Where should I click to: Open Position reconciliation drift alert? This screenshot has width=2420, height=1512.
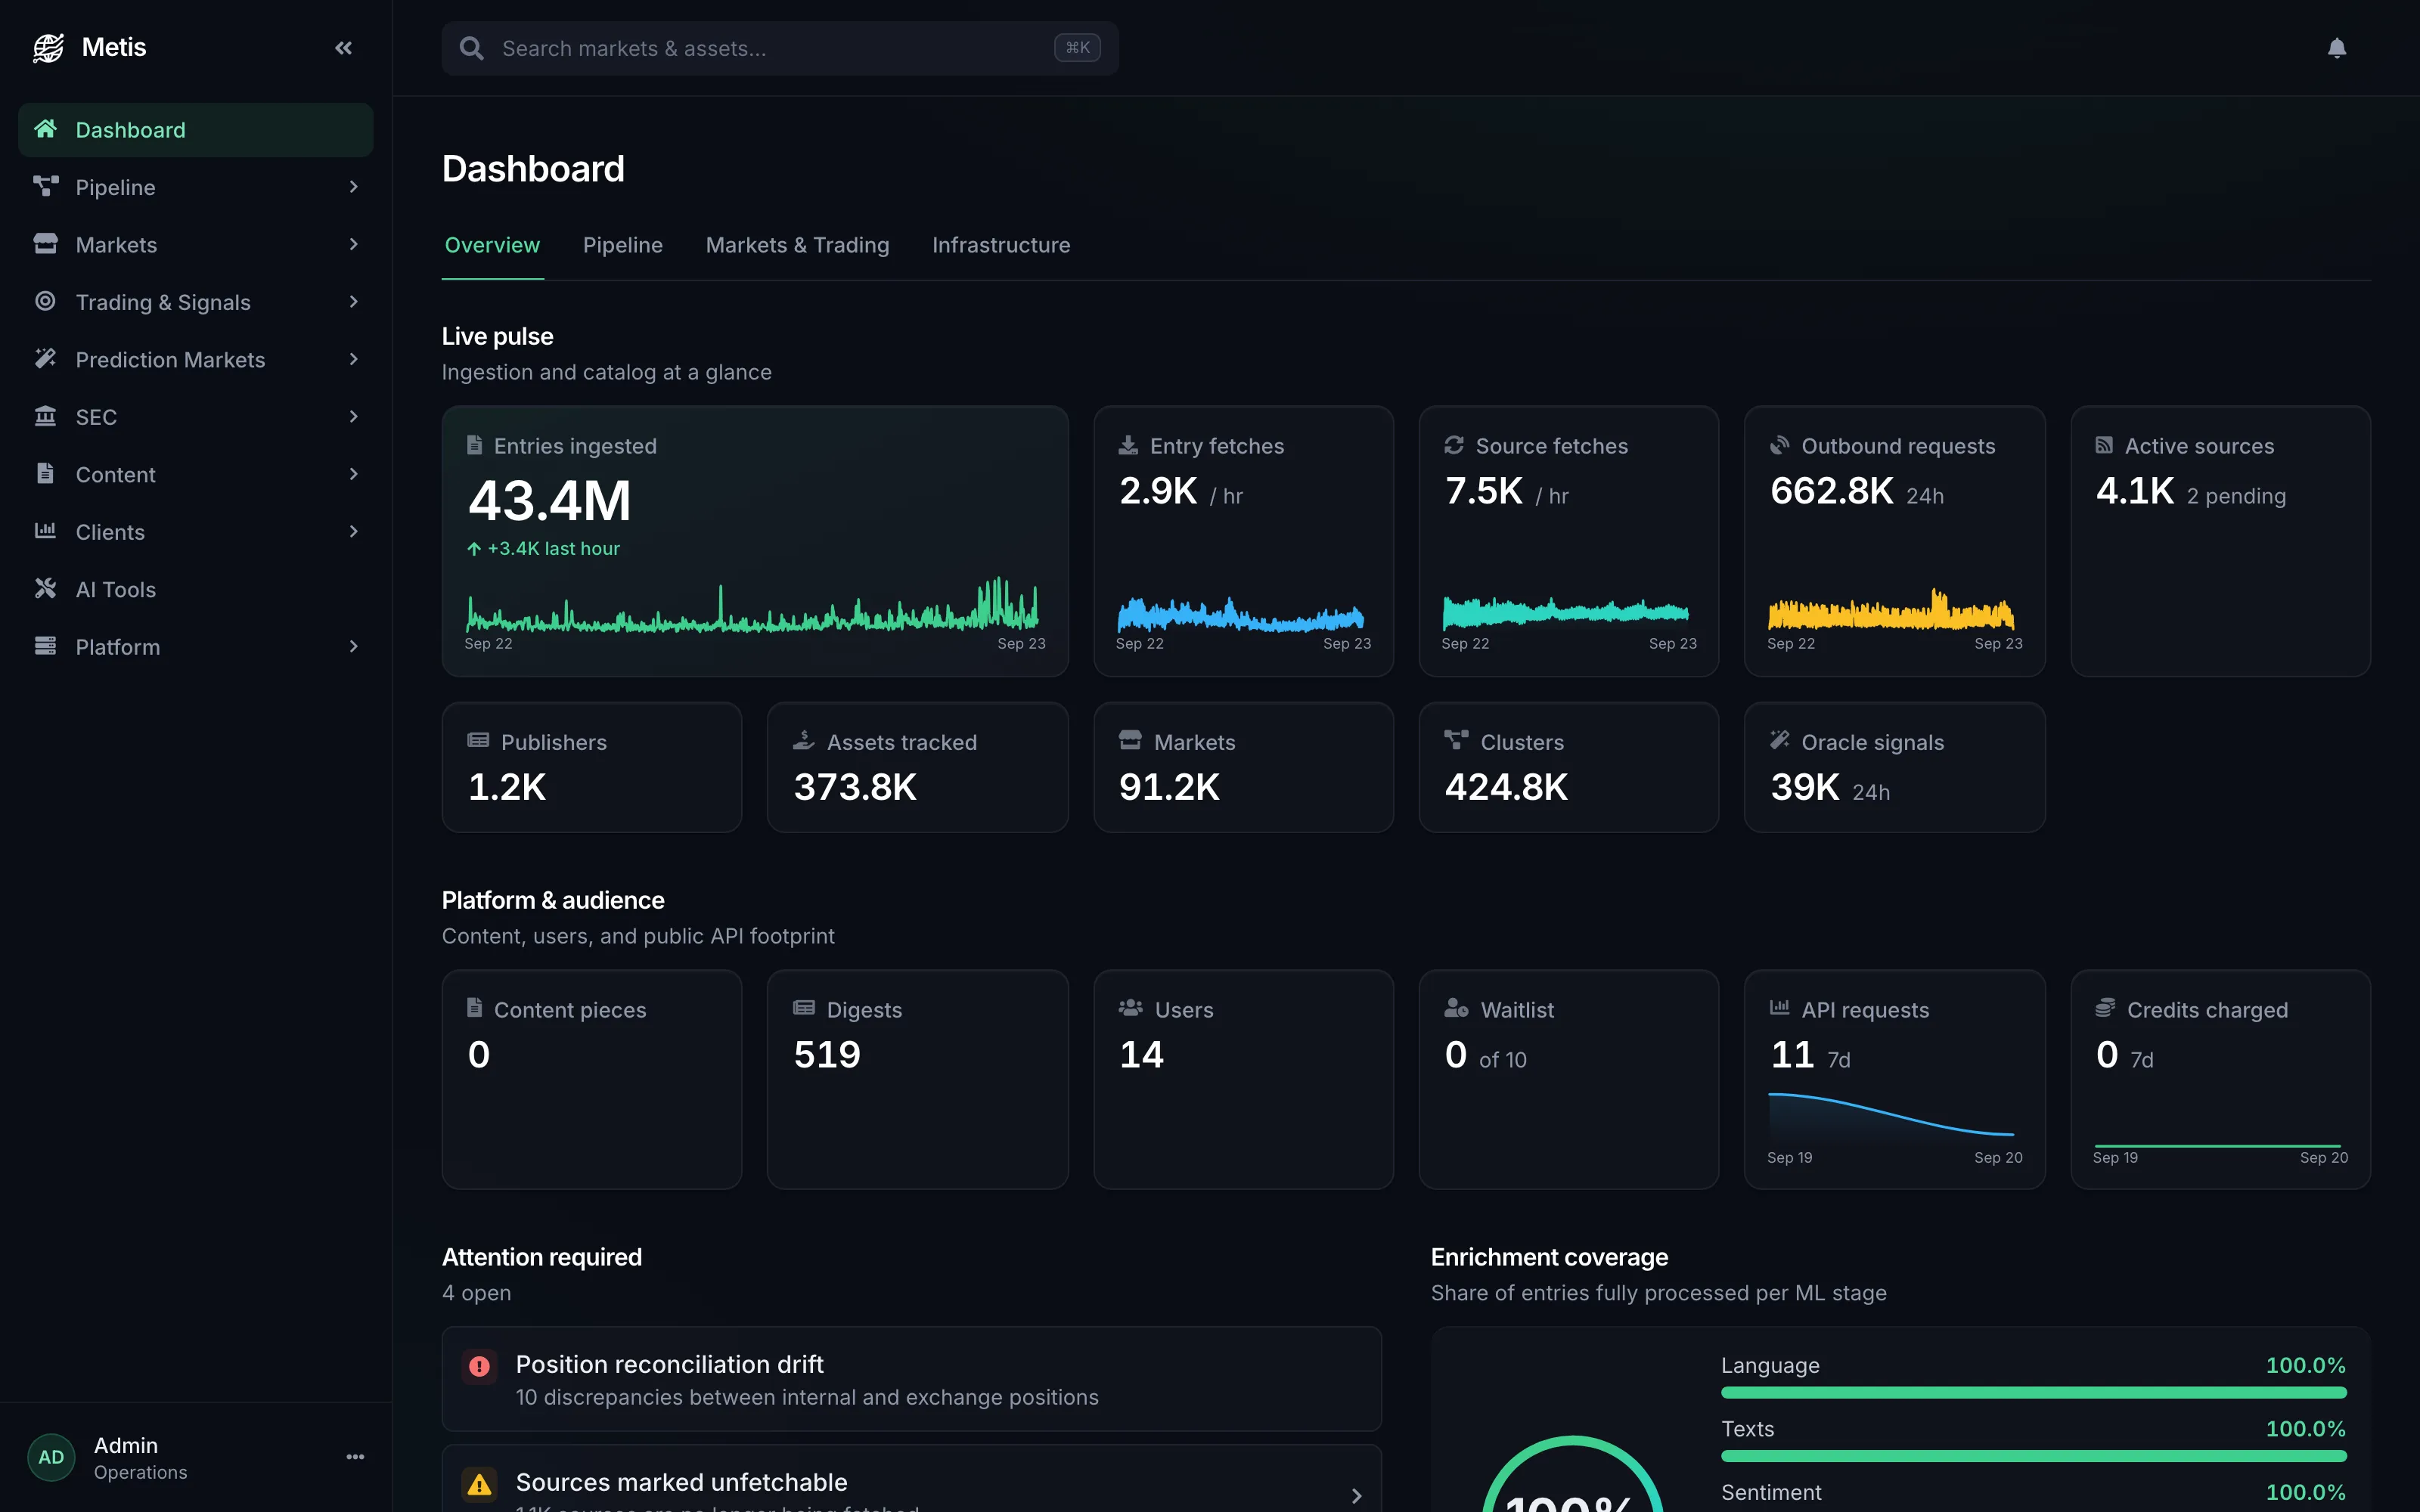911,1379
